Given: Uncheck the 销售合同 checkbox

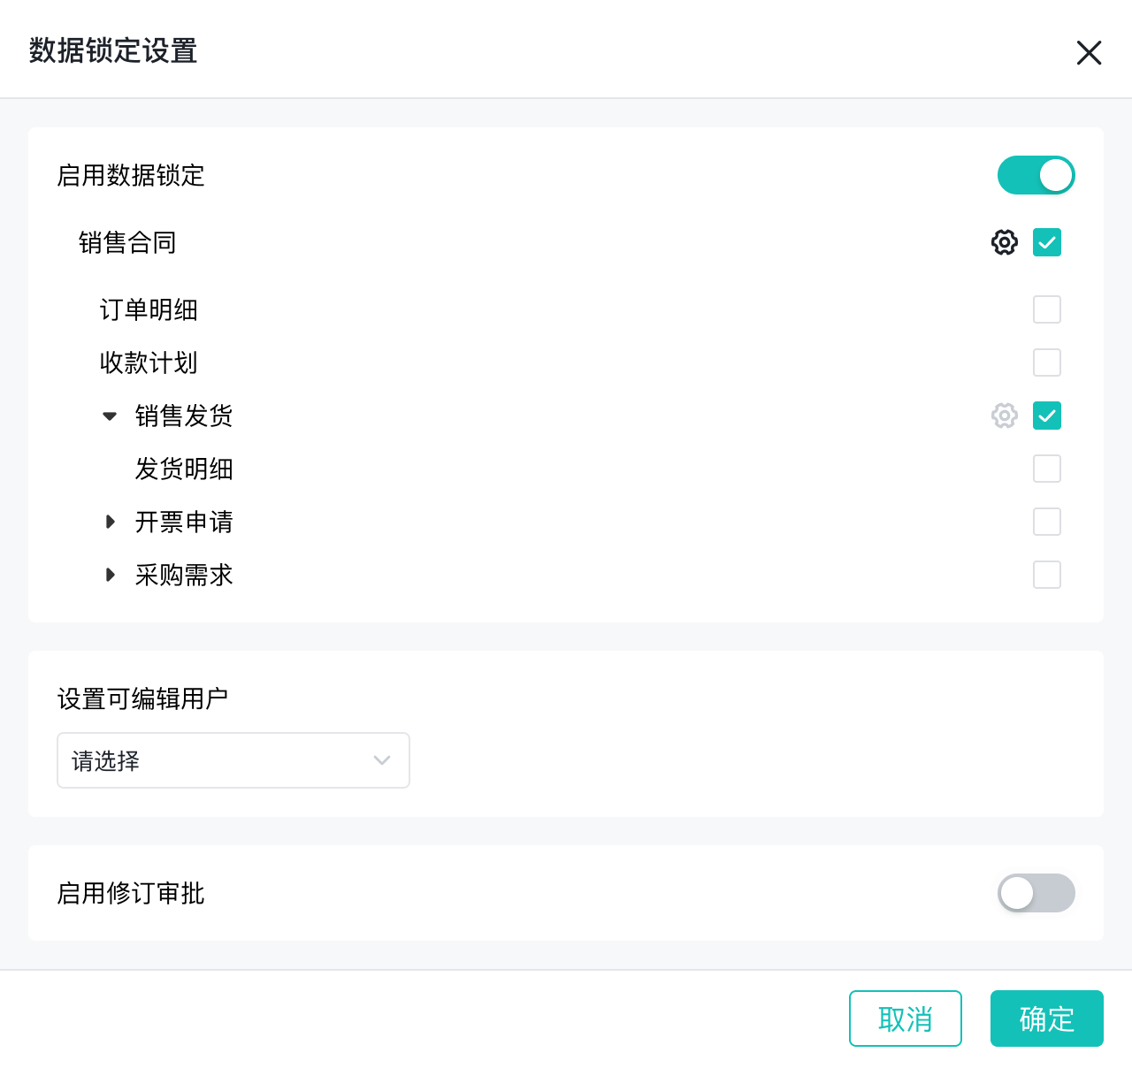Looking at the screenshot, I should pyautogui.click(x=1047, y=242).
